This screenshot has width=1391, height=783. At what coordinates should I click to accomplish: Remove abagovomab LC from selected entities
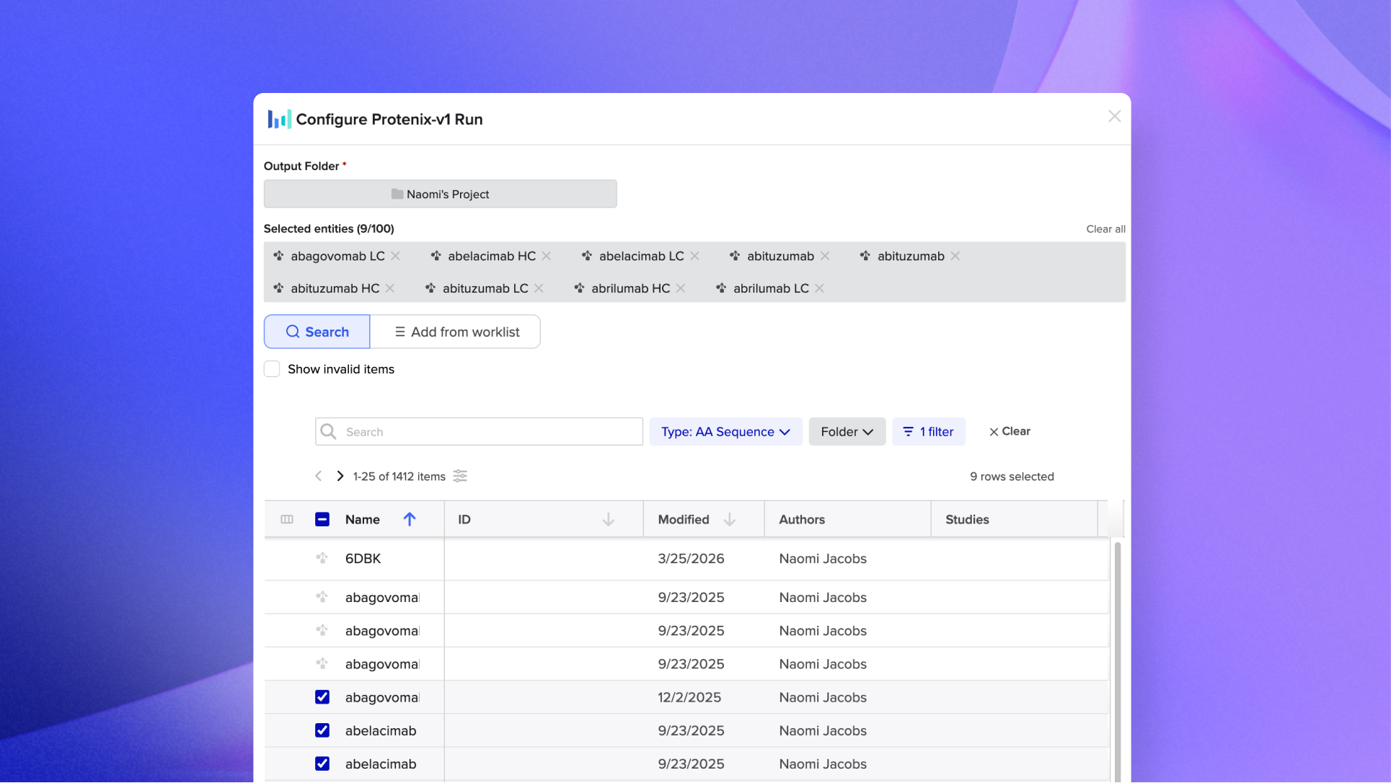(395, 256)
